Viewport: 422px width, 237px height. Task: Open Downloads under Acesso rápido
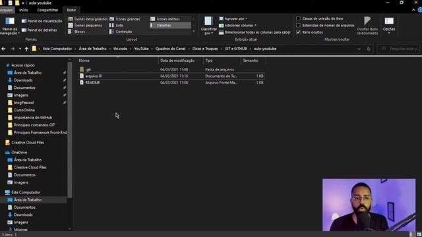23,80
